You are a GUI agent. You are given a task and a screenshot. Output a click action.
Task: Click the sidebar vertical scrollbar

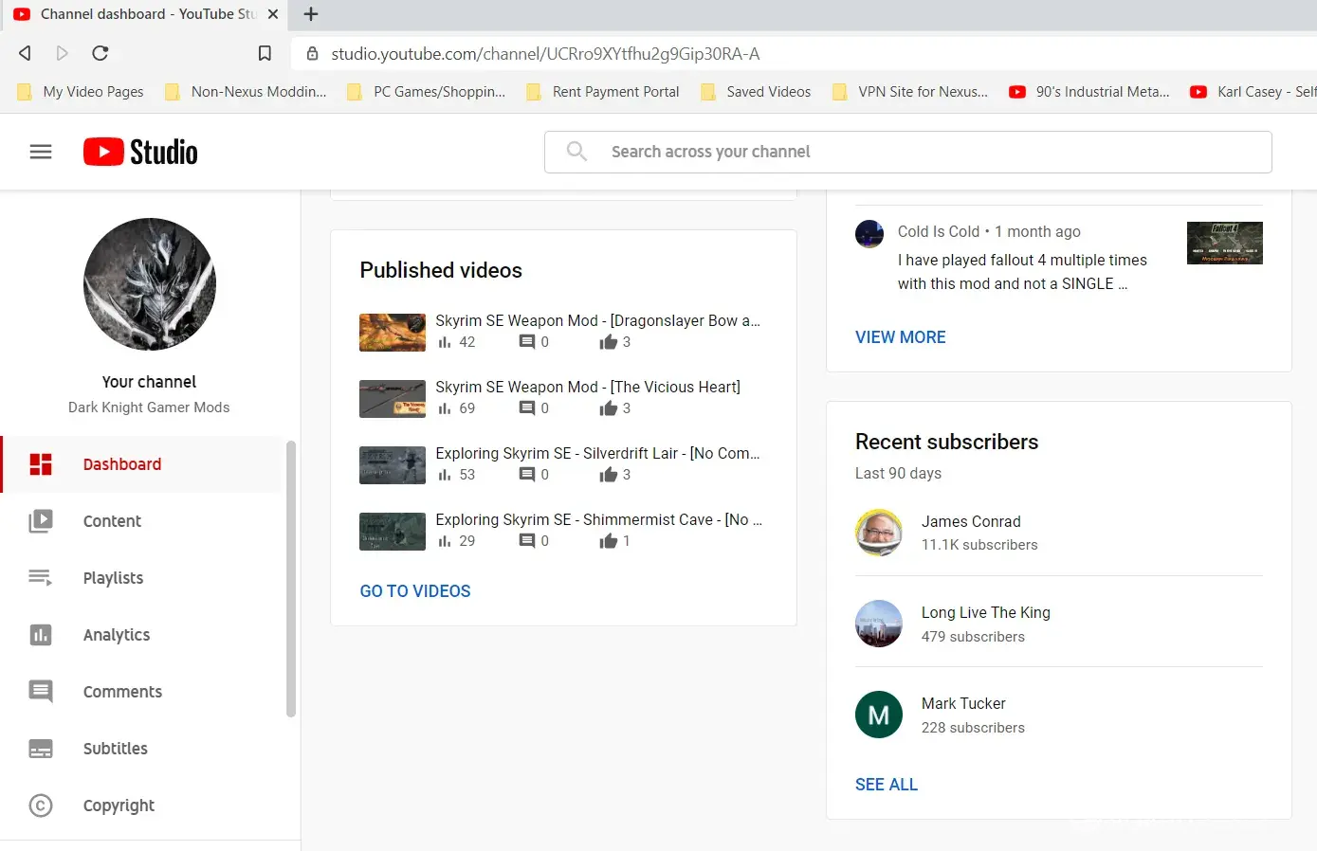291,578
